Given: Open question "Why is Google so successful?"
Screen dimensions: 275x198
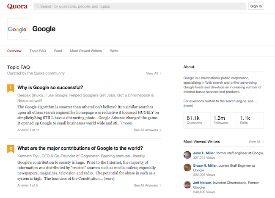Looking at the screenshot, I should (x=53, y=88).
